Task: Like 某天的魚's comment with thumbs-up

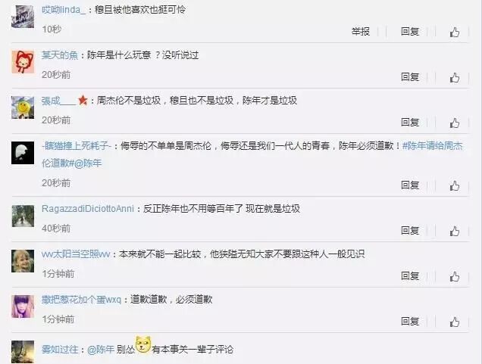Action: (x=455, y=77)
